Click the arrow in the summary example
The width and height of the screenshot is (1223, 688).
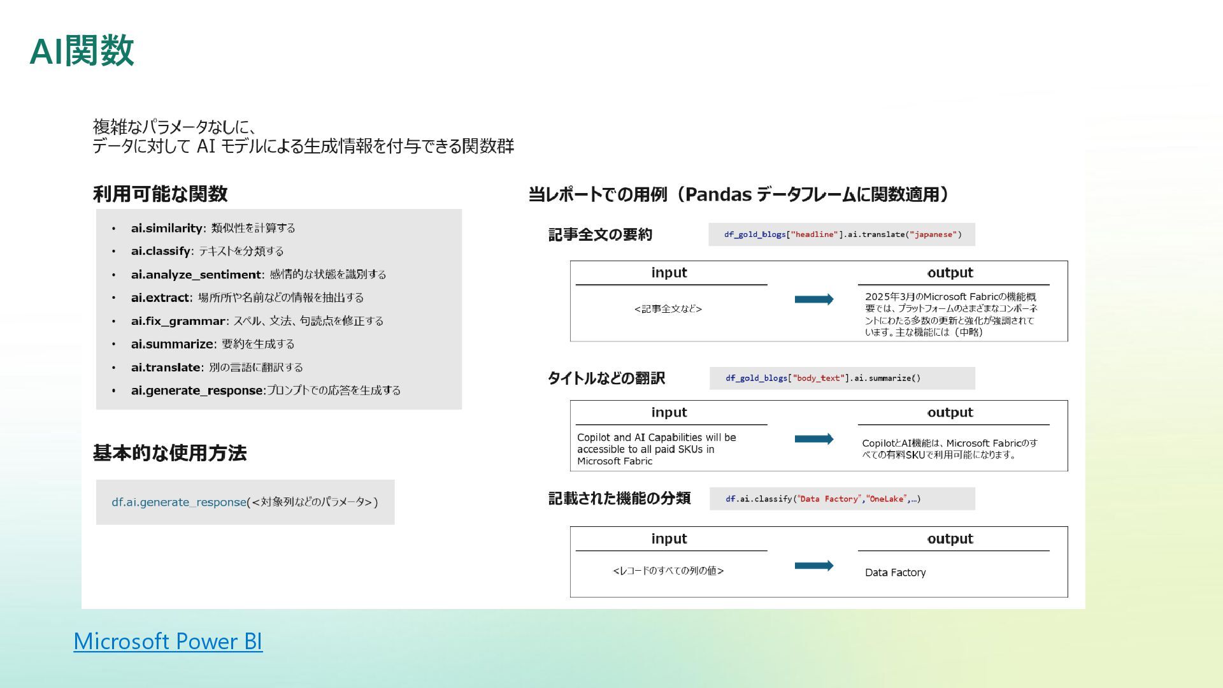pyautogui.click(x=813, y=299)
